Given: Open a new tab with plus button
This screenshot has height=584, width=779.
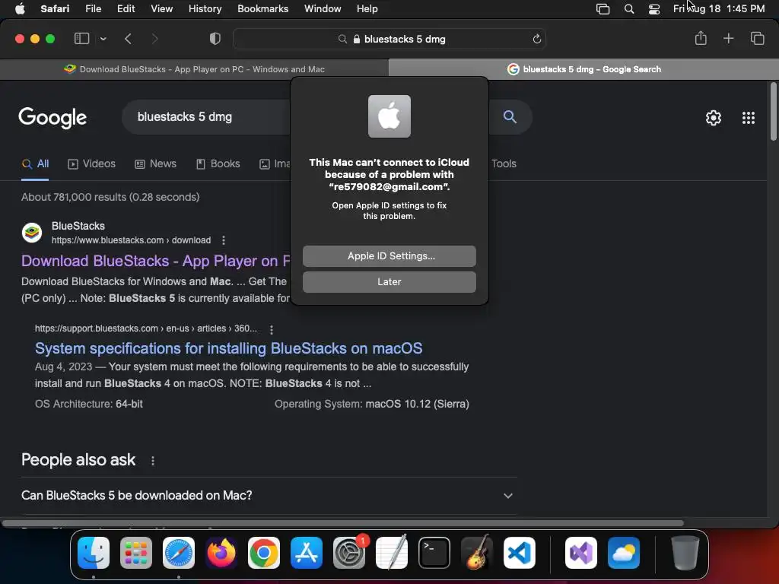Looking at the screenshot, I should [728, 38].
